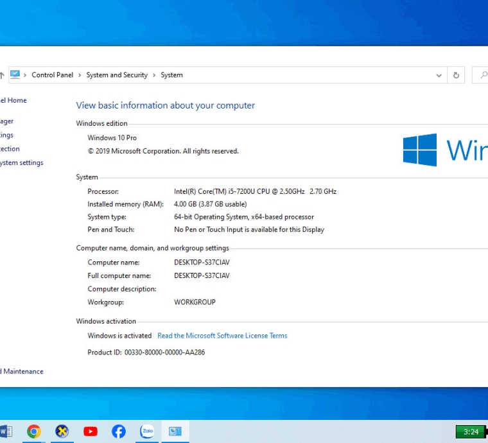
Task: Click Windows edition section header
Action: (x=101, y=123)
